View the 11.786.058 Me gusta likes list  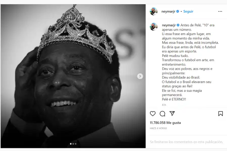tap(165, 123)
